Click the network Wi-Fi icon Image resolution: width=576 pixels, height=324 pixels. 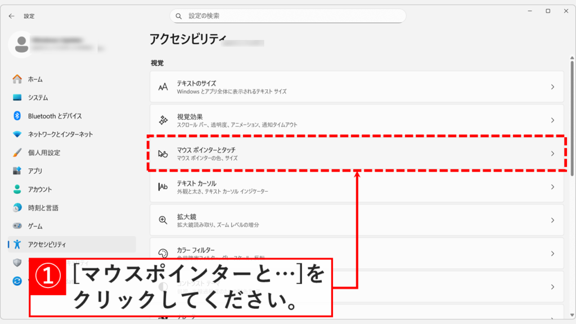pos(17,134)
